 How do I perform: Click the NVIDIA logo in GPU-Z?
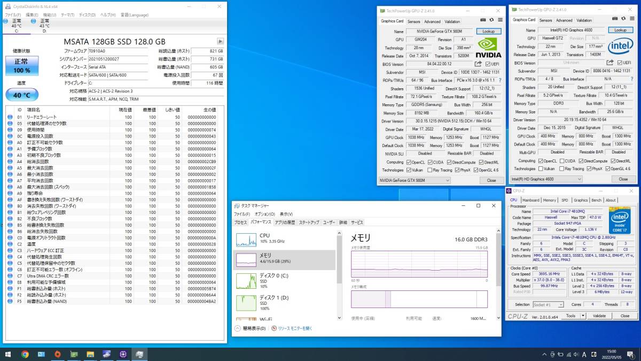pos(488,48)
